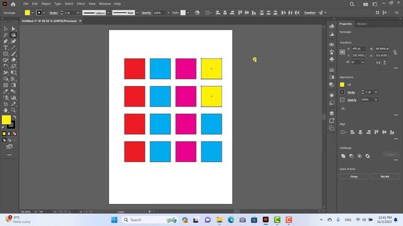The height and width of the screenshot is (226, 403).
Task: Click the Opacity label in Appearance section
Action: click(x=352, y=100)
